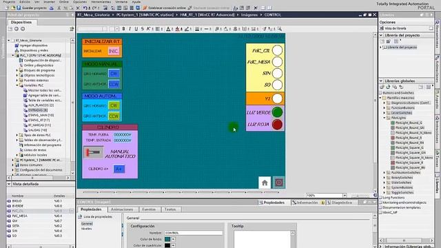Expand the PC-System_1 tree node

click(x=13, y=160)
